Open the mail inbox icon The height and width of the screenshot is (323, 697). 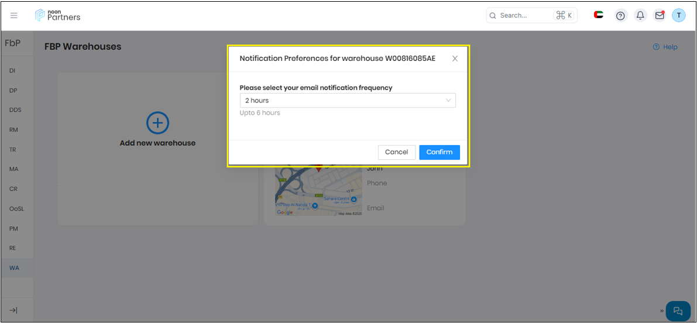point(660,16)
